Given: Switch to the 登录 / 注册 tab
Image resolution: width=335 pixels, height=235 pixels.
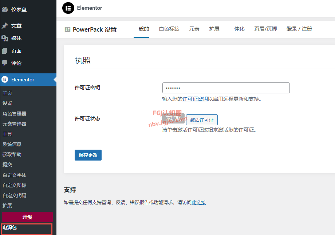Looking at the screenshot, I should click(x=299, y=29).
